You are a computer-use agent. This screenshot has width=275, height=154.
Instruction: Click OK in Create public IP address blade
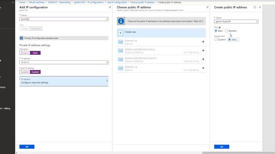222,147
